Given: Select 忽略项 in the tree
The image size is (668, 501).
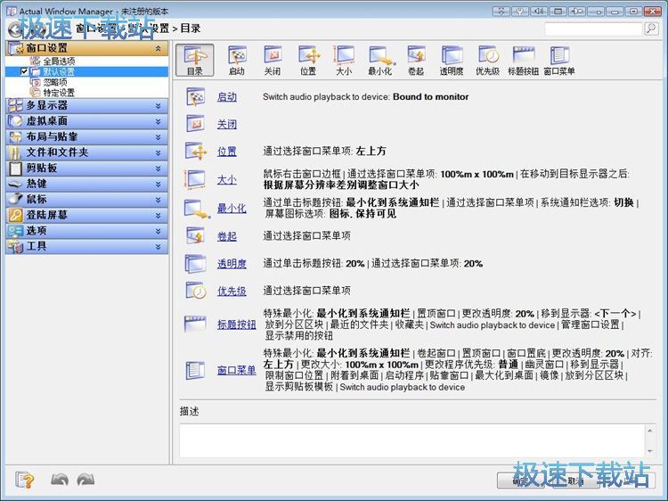Looking at the screenshot, I should (55, 82).
